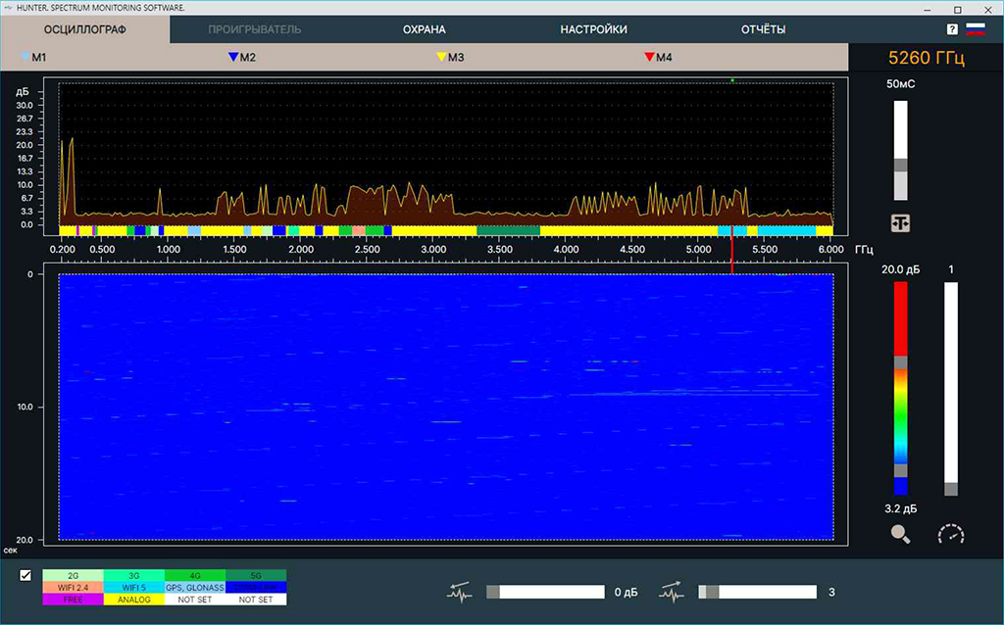Switch to the ПРОИГРЫВАТЕЛЬ tab
The height and width of the screenshot is (625, 1004).
[x=254, y=29]
